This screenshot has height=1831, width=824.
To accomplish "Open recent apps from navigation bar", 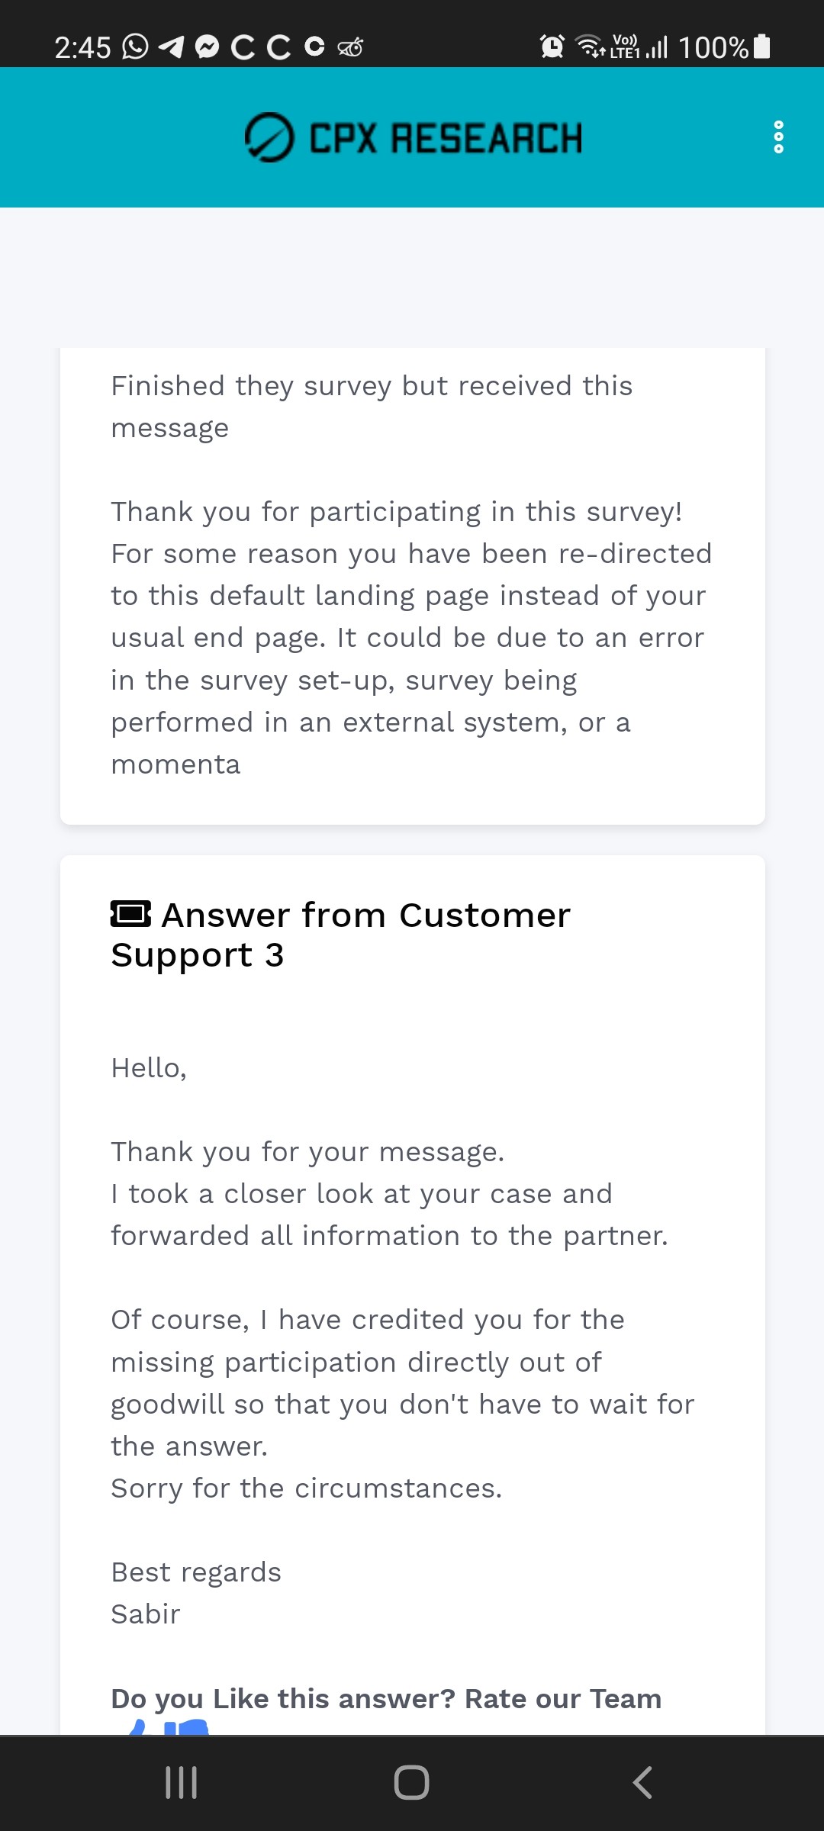I will pyautogui.click(x=182, y=1783).
